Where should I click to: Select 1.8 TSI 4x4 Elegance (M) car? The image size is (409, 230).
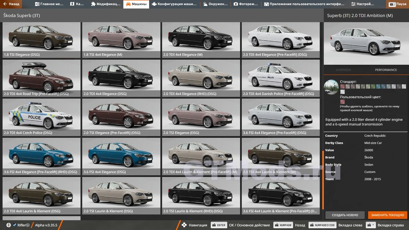[121, 40]
